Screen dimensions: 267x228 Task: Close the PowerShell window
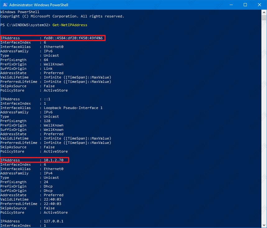pos(260,5)
